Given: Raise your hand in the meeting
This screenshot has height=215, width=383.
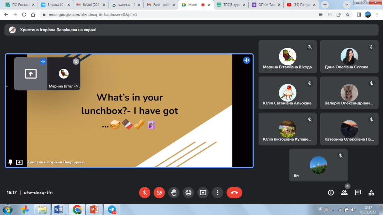Looking at the screenshot, I should [x=174, y=193].
